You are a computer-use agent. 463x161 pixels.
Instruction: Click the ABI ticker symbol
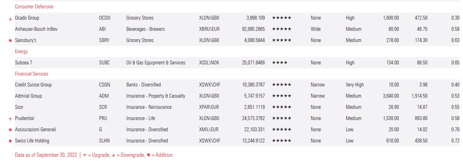[x=103, y=29]
